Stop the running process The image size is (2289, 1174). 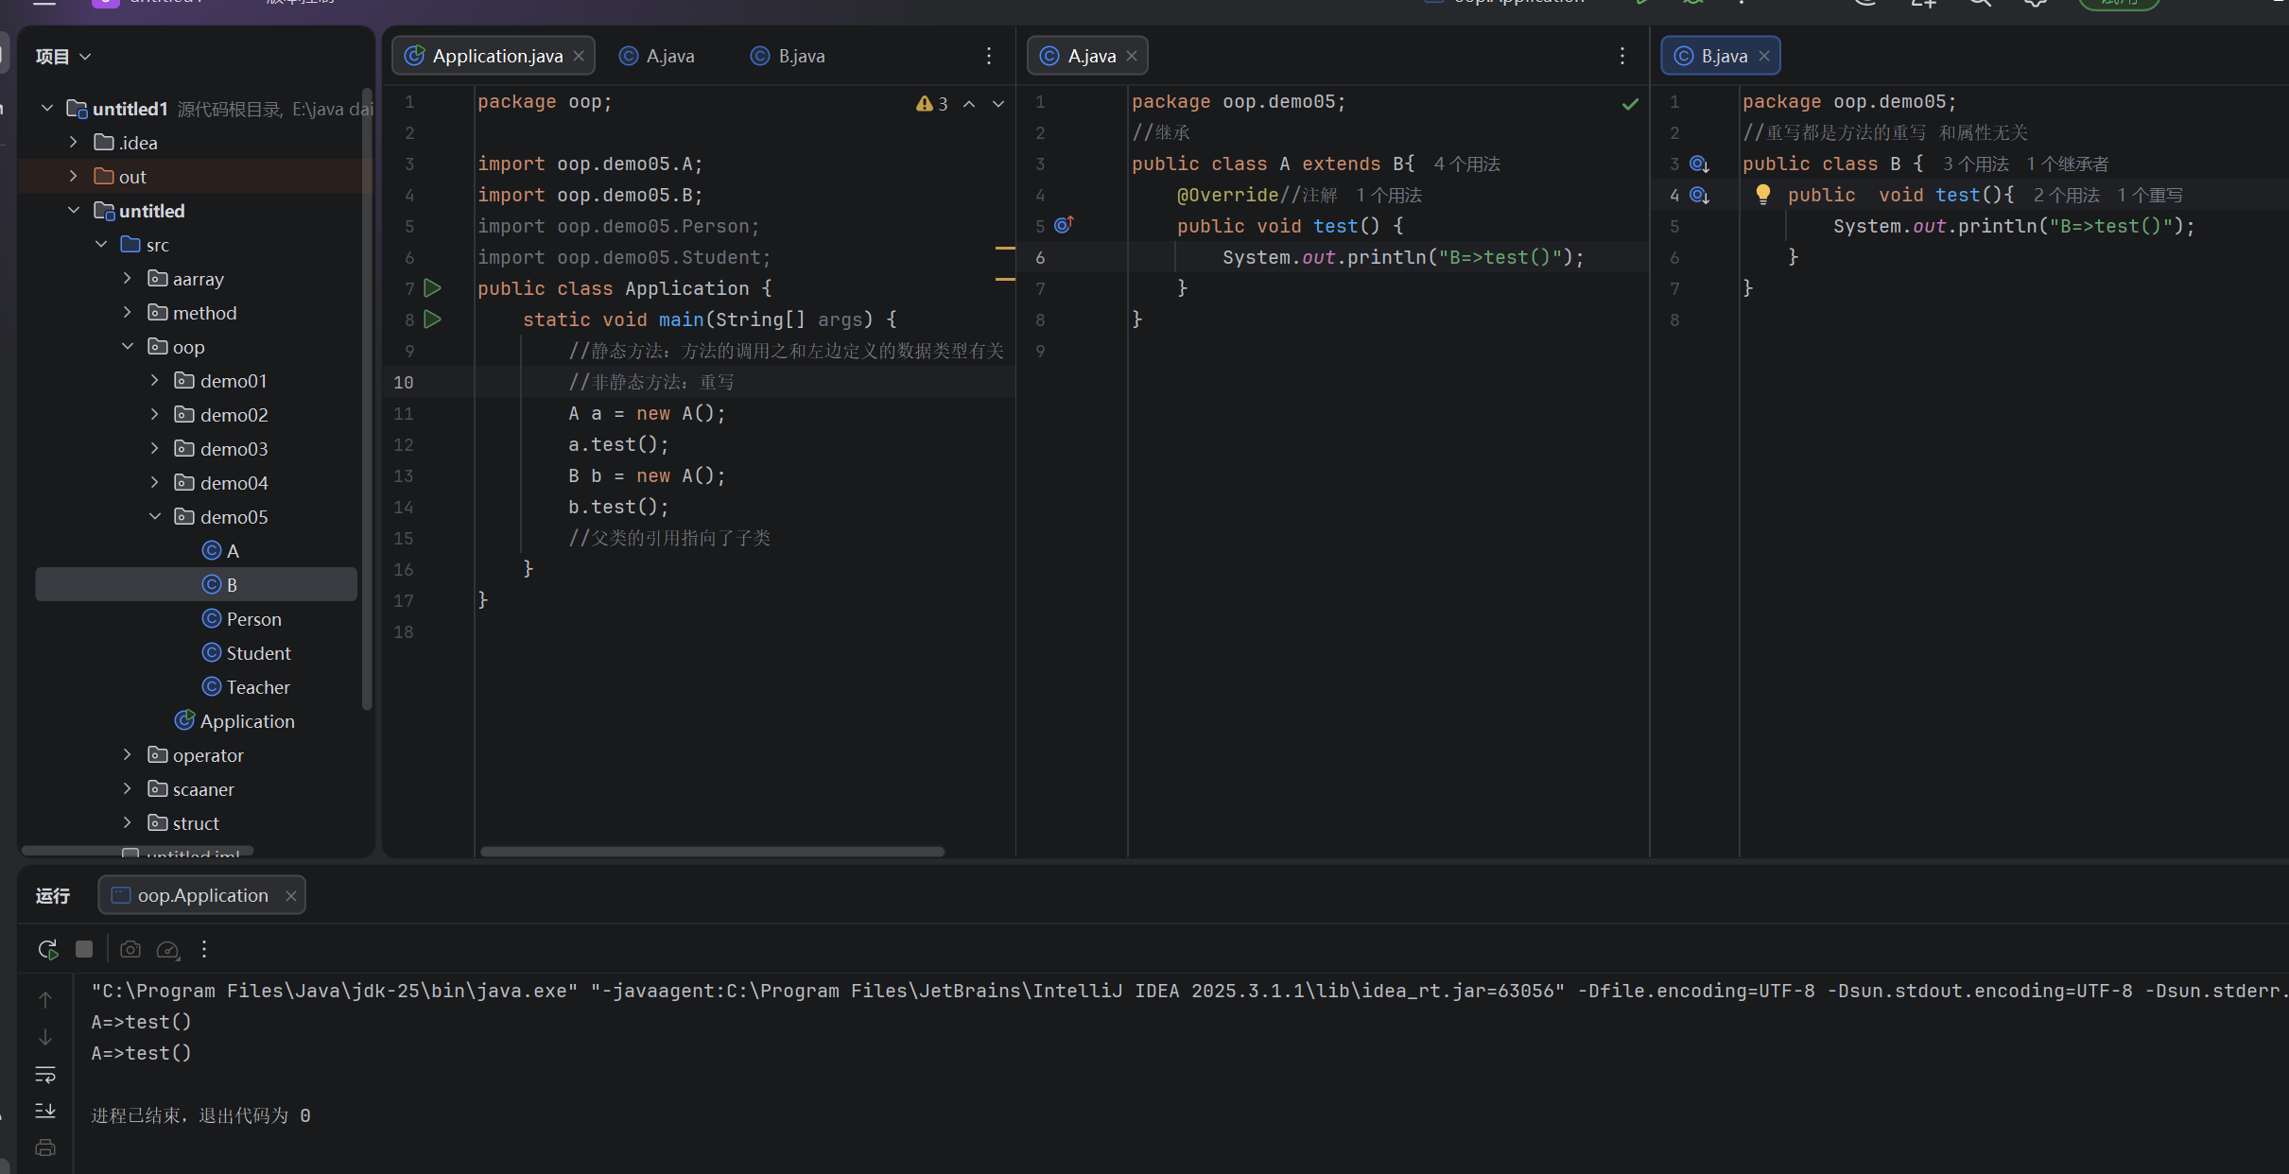[84, 949]
